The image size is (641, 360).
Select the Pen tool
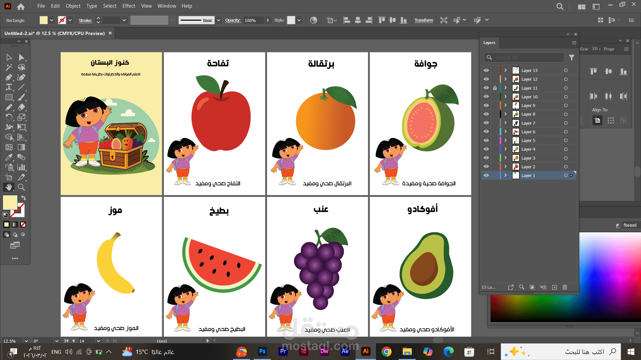[9, 77]
